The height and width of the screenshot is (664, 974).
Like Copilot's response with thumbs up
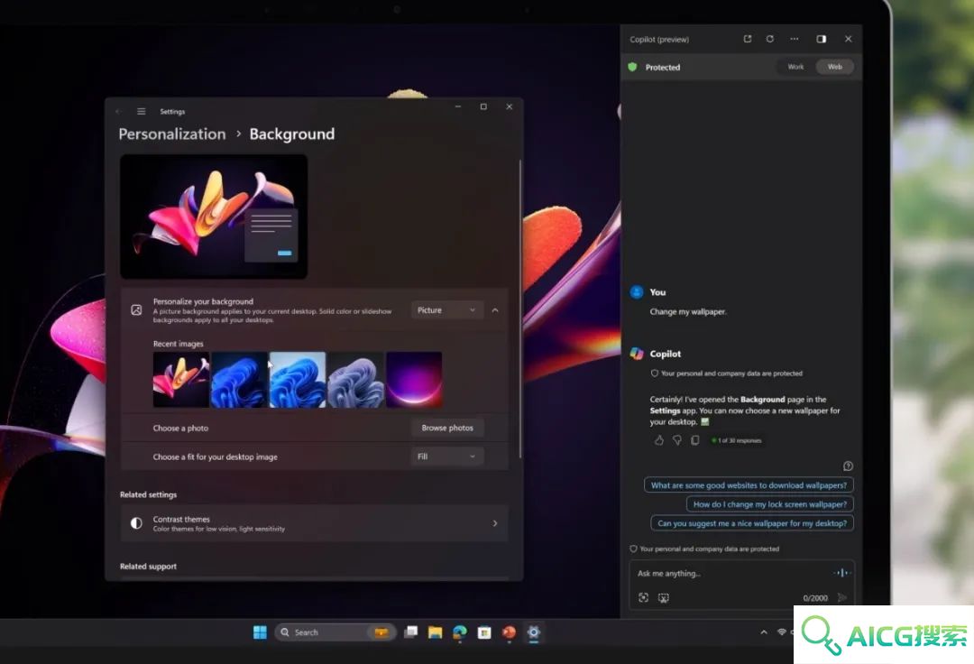[x=659, y=440]
